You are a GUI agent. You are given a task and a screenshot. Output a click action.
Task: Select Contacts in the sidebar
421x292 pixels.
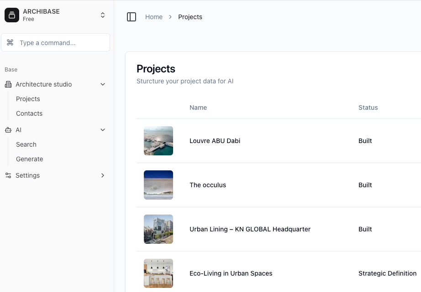tap(29, 113)
